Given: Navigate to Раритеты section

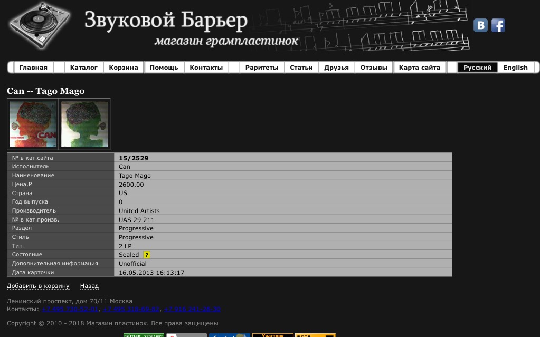Looking at the screenshot, I should pyautogui.click(x=262, y=68).
